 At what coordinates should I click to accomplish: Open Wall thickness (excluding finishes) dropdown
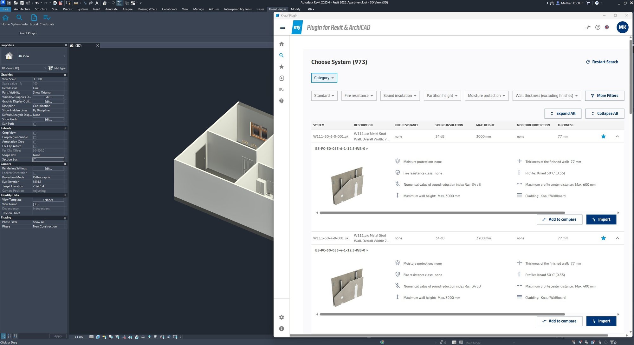tap(547, 96)
